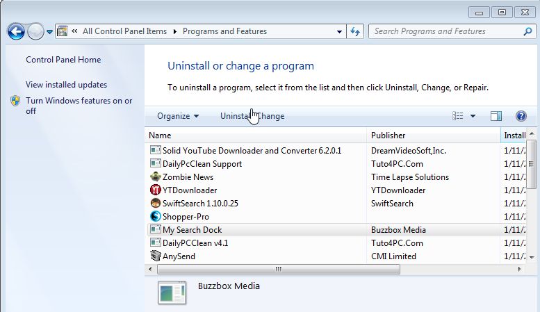The height and width of the screenshot is (312, 540).
Task: Click the Time Lapse Solutions publisher cell
Action: (410, 177)
